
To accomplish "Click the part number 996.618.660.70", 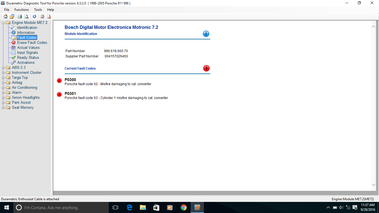I will coord(116,51).
